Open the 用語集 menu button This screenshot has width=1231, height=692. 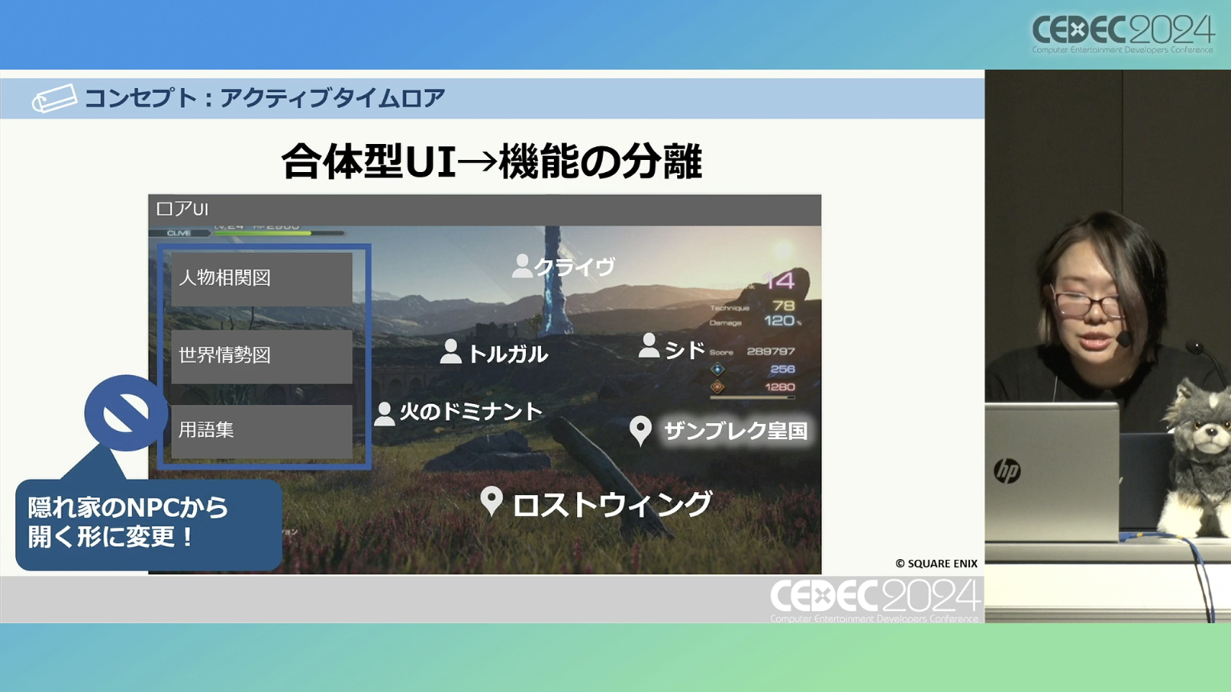click(x=262, y=431)
